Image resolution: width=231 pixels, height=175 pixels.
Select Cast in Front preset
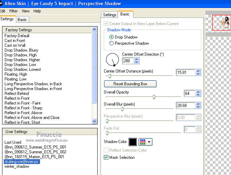(x=15, y=41)
